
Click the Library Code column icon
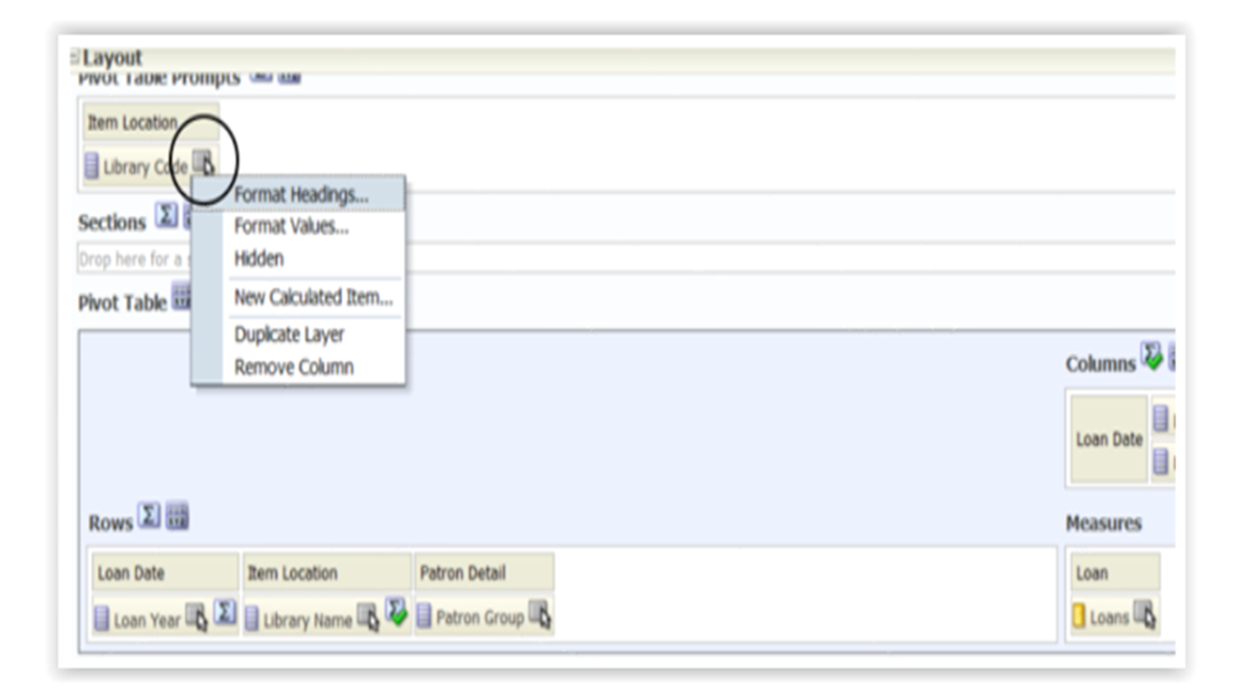coord(92,167)
